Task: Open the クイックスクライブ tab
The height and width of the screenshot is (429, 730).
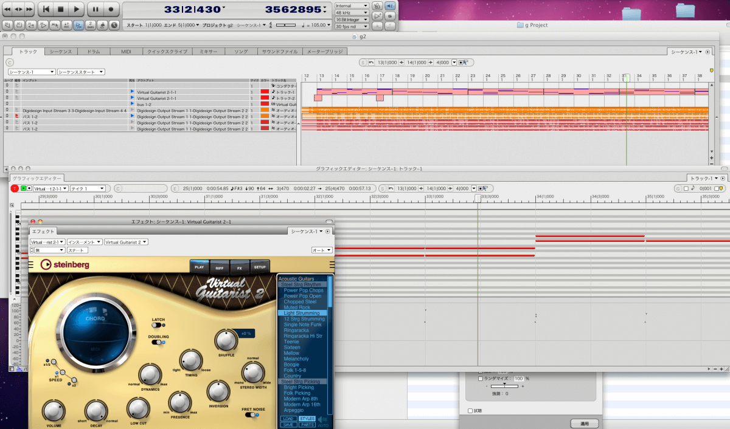Action: pos(167,52)
